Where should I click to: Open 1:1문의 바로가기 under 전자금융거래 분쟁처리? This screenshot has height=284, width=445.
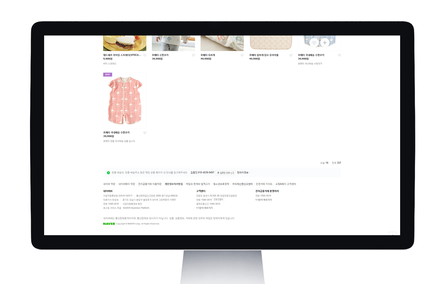tap(264, 200)
